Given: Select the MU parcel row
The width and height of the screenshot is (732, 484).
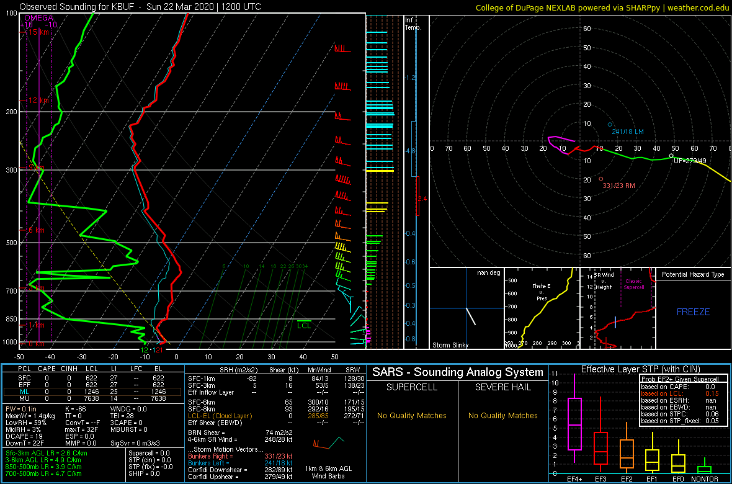Looking at the screenshot, I should (92, 399).
